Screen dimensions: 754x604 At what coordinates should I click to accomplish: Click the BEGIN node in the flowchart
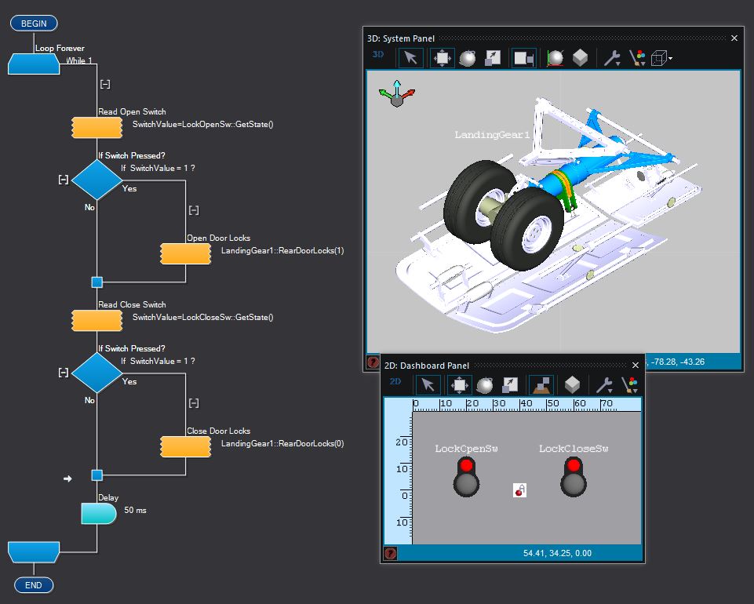(33, 23)
